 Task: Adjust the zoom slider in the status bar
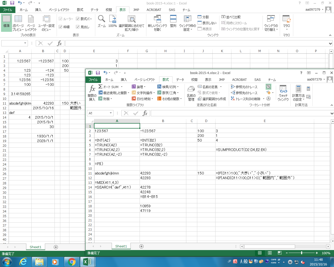tap(302, 253)
